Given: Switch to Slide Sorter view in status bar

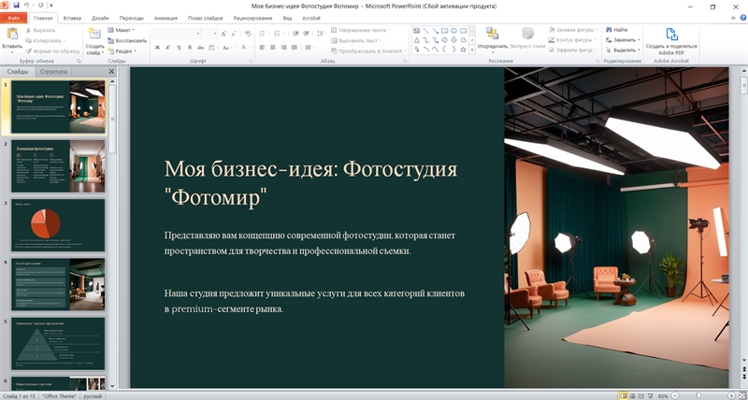Looking at the screenshot, I should (x=632, y=396).
